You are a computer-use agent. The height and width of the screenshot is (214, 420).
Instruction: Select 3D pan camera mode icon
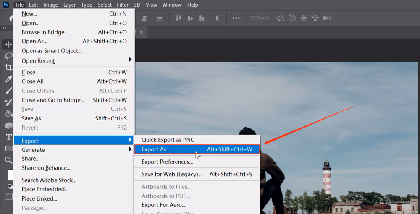[x=304, y=18]
